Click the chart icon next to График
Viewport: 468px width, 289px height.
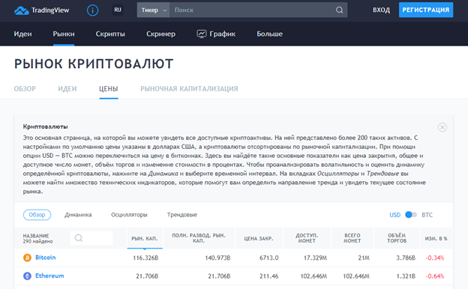pos(202,34)
